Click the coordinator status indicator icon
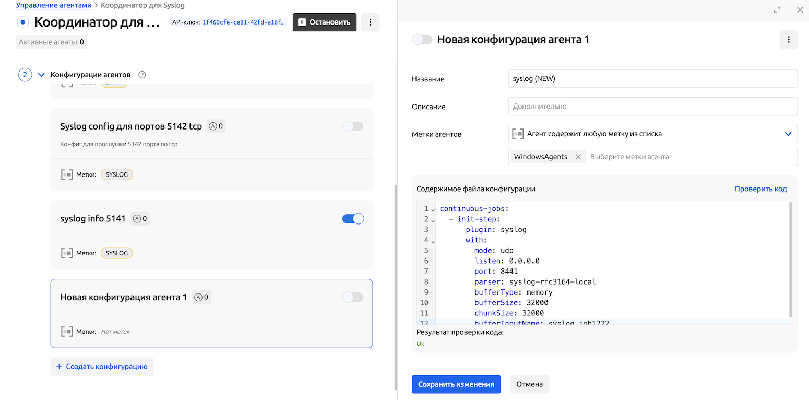Screen dimensions: 809x400 [22, 22]
